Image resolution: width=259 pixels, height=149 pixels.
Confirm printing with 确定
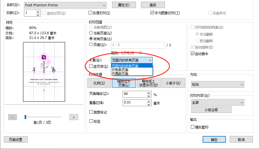[x=214, y=140]
